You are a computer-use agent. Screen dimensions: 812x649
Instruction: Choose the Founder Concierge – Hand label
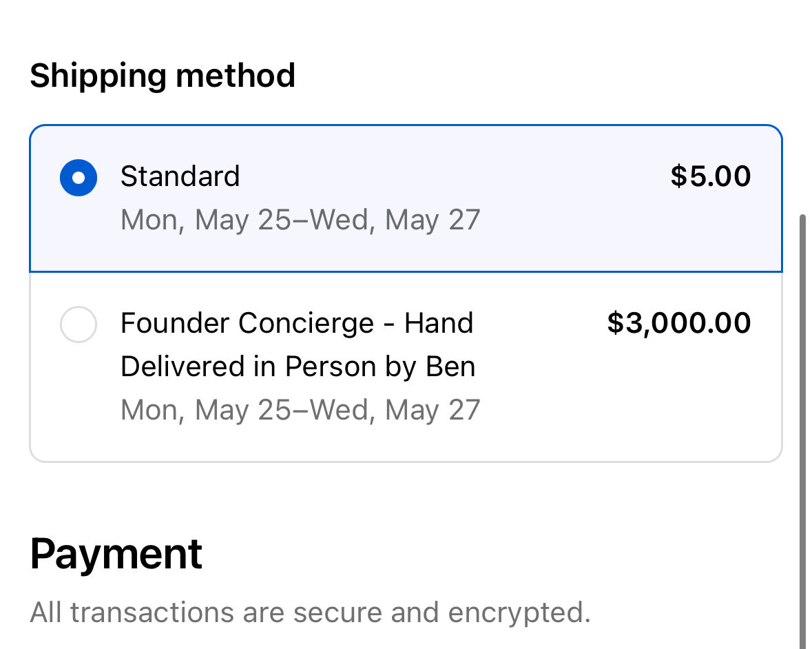(x=297, y=323)
